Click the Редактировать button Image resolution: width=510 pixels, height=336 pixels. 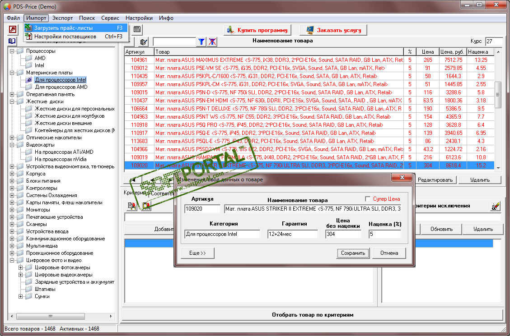coord(435,180)
